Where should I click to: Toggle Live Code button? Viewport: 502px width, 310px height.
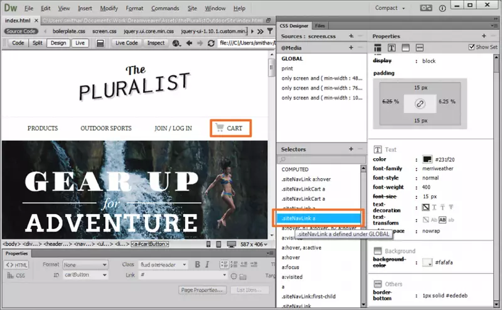[127, 43]
